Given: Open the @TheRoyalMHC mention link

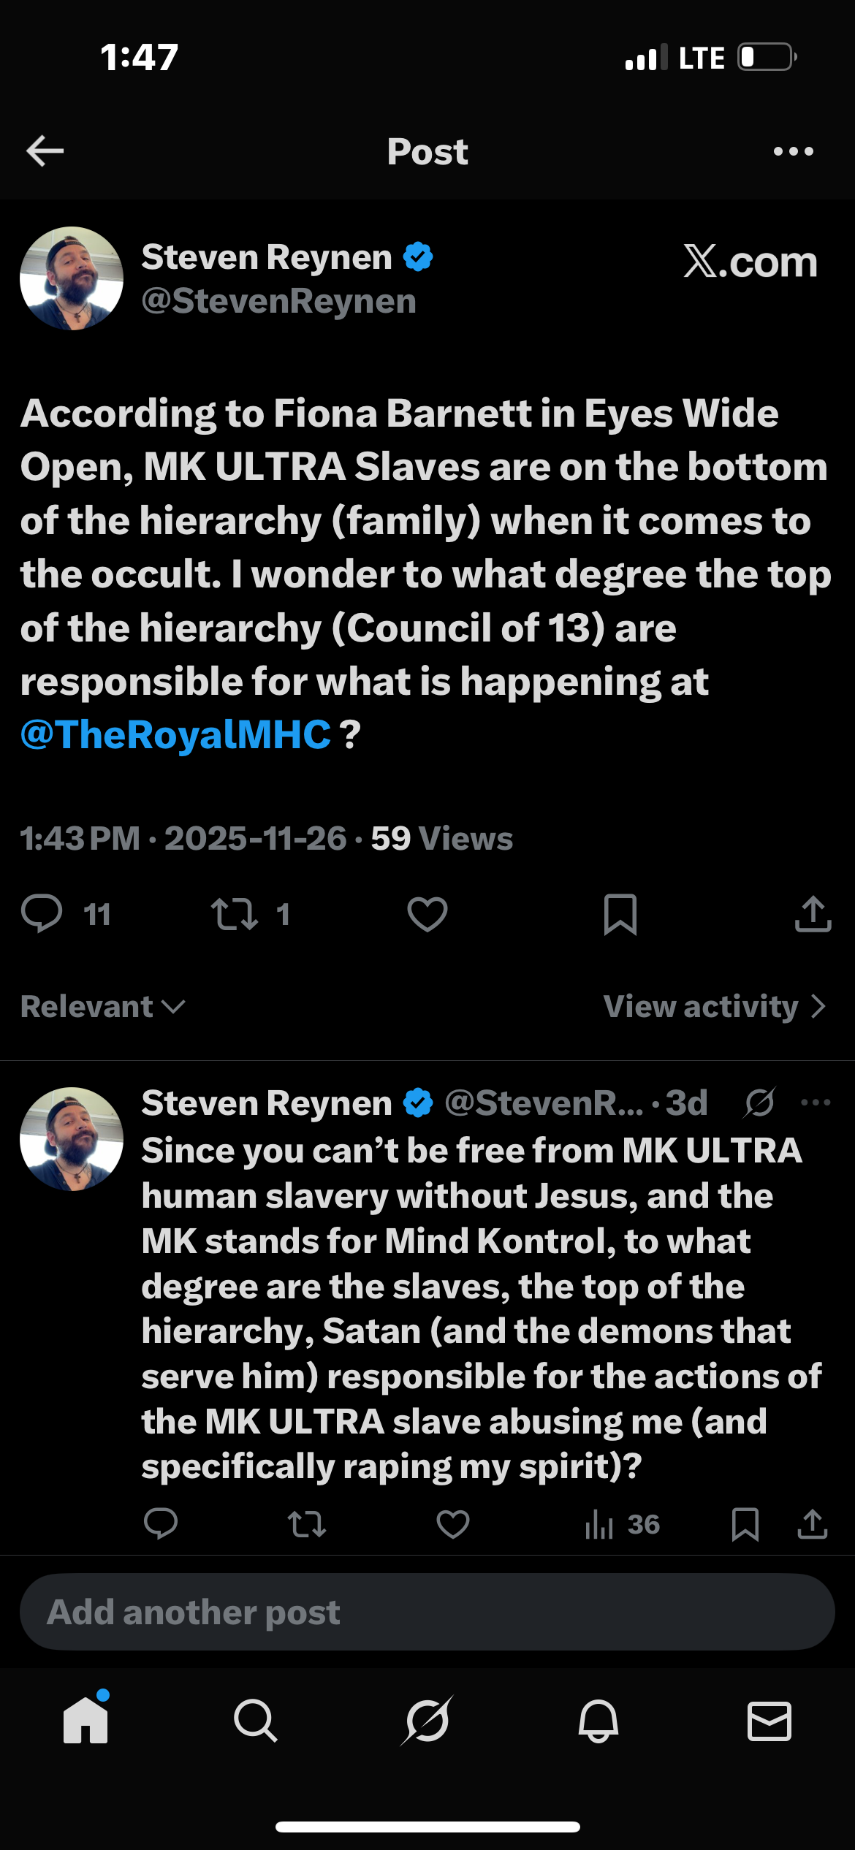Looking at the screenshot, I should coord(175,735).
